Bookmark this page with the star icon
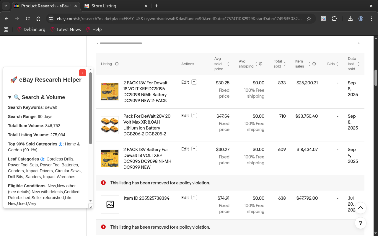Image resolution: width=378 pixels, height=236 pixels. click(x=309, y=19)
